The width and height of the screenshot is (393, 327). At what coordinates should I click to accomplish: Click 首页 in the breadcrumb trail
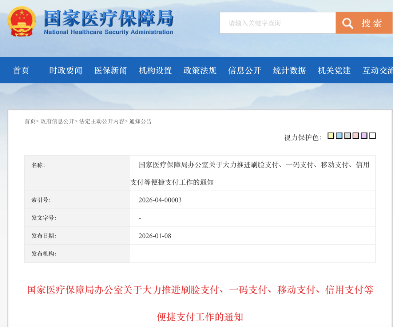point(30,121)
